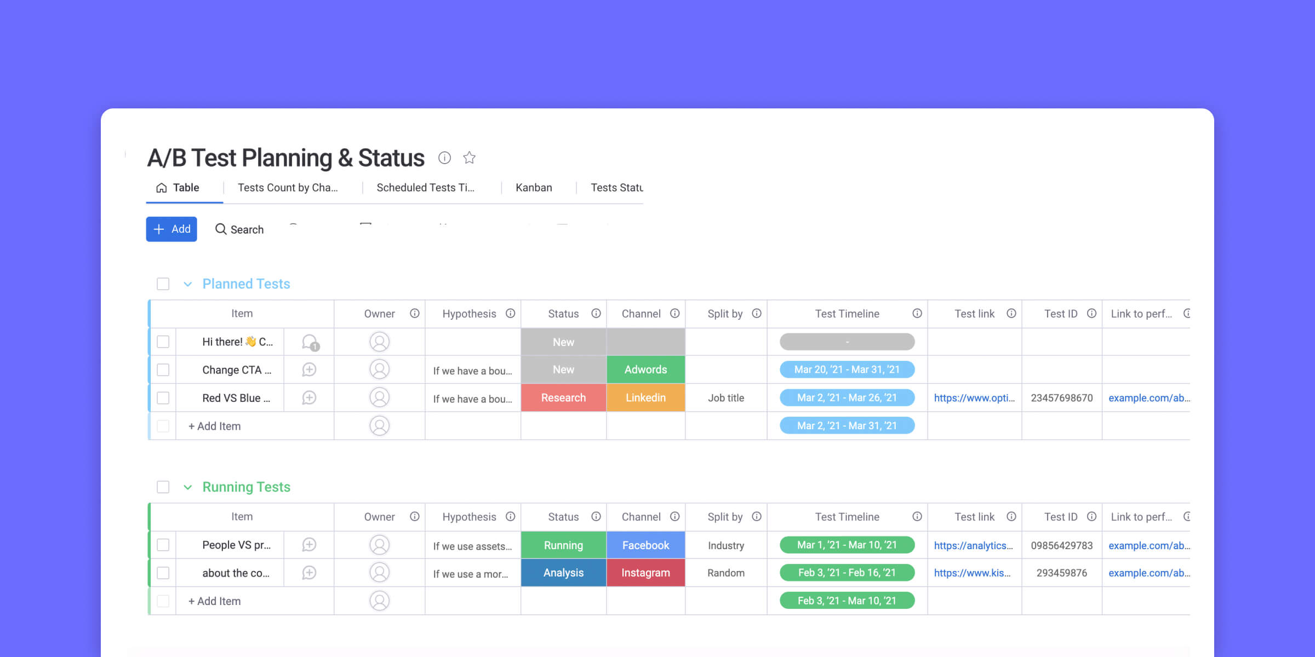Viewport: 1315px width, 657px height.
Task: Switch to the Scheduled Tests Ti... tab
Action: [425, 188]
